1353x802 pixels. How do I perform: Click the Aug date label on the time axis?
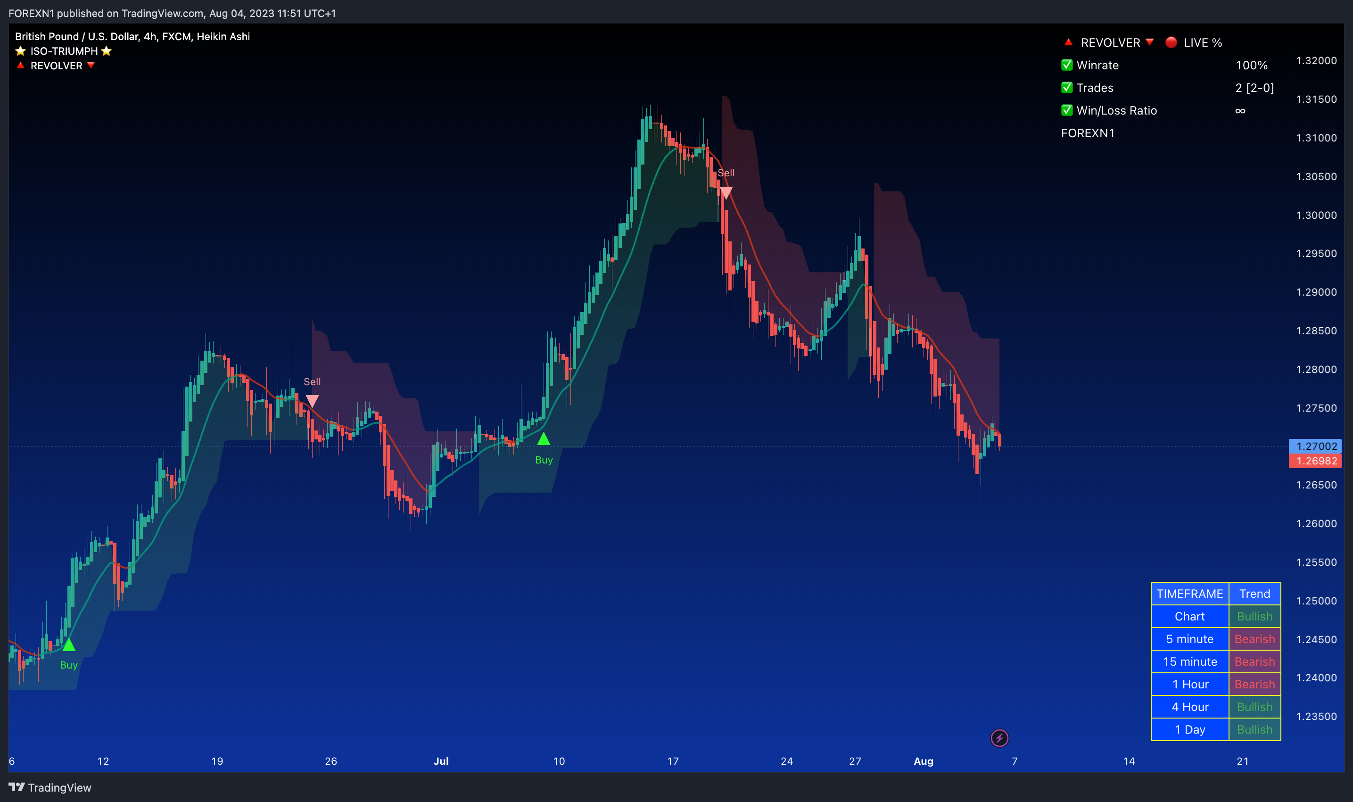924,761
